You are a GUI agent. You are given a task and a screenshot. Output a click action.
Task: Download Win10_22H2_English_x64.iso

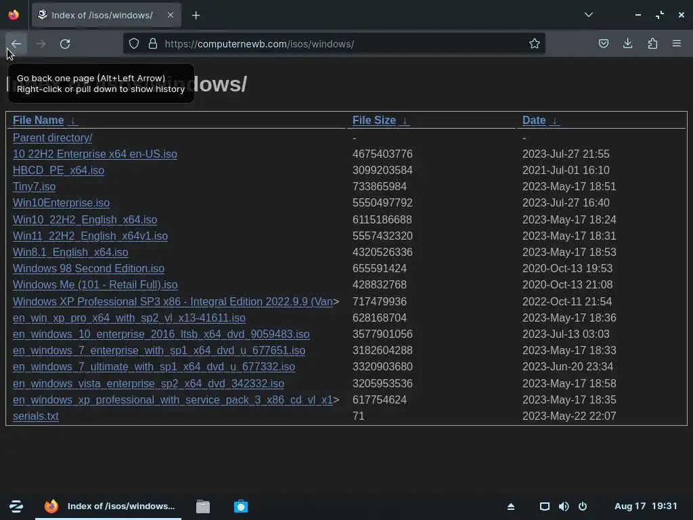[x=85, y=219]
